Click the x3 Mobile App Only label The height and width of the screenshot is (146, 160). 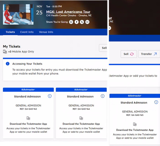(21, 52)
